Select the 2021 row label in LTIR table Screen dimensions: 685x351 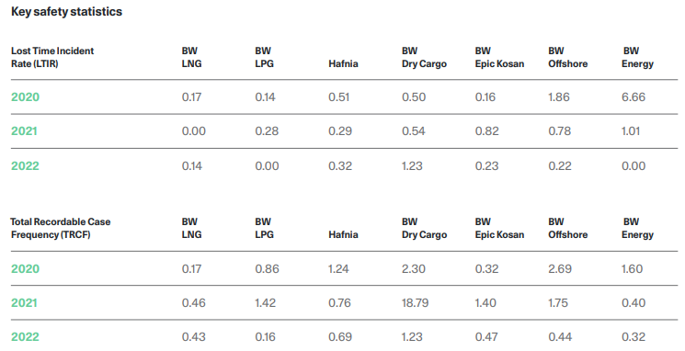pyautogui.click(x=25, y=131)
